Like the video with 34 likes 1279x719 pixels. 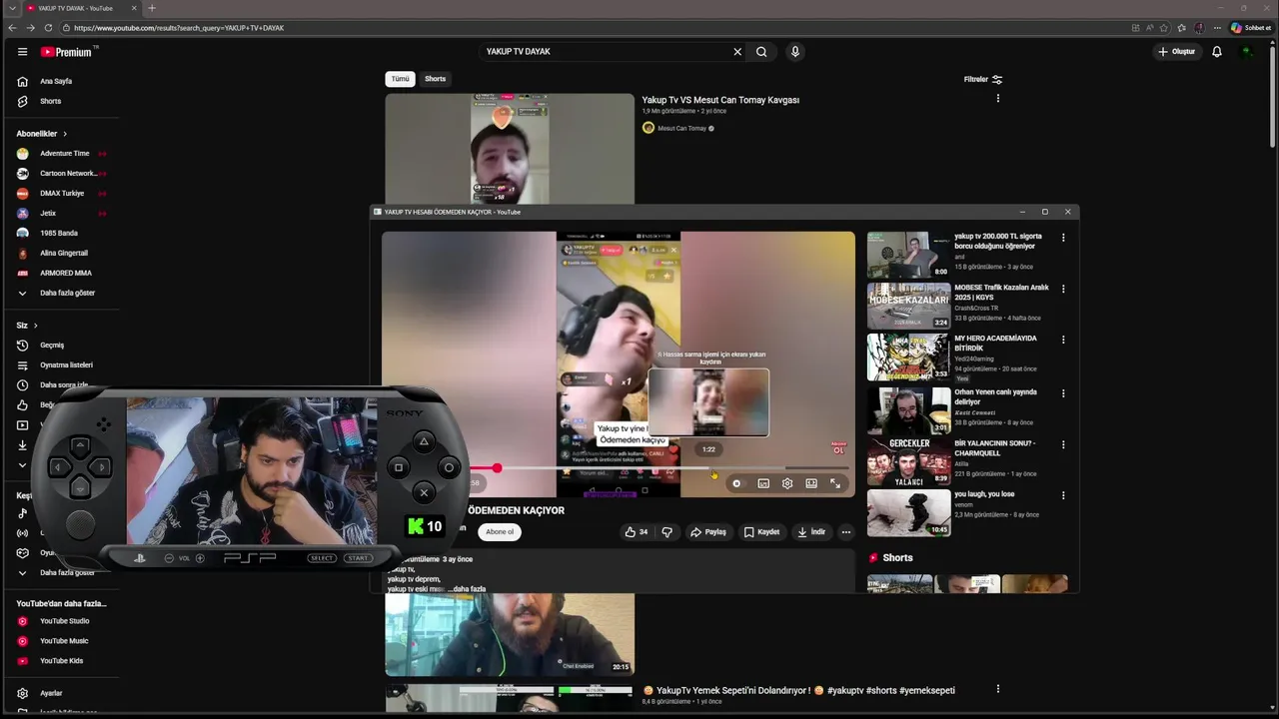636,532
